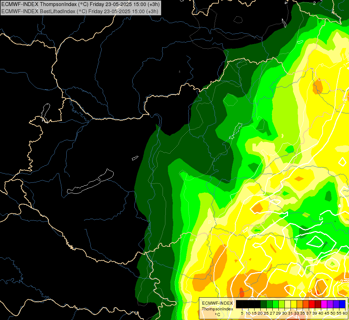Click the legend tick value '45'
The width and height of the screenshot is (349, 320).
(327, 313)
